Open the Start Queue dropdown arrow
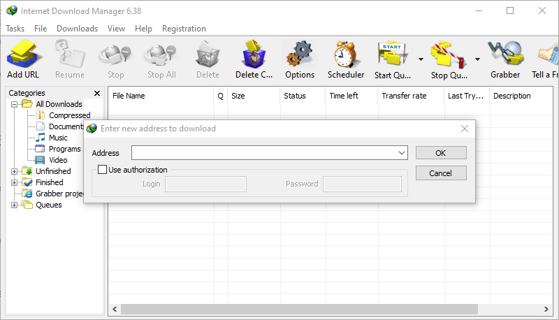 coord(421,59)
